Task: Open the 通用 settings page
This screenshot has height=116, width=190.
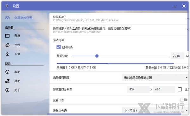Action: (x=24, y=36)
